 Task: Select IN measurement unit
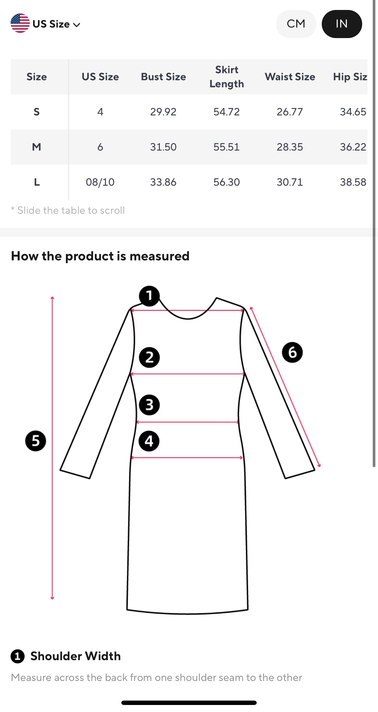point(342,24)
